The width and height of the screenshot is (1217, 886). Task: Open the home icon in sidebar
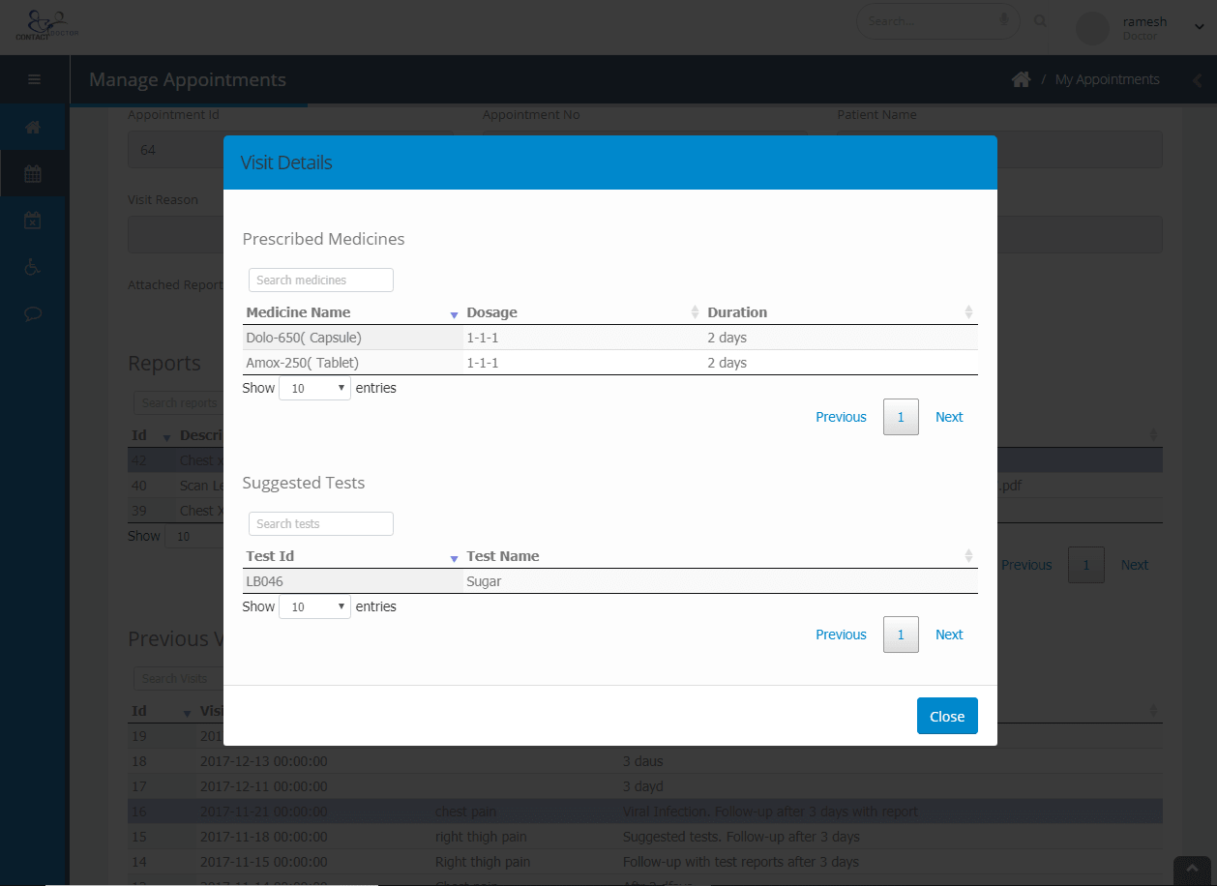[33, 127]
